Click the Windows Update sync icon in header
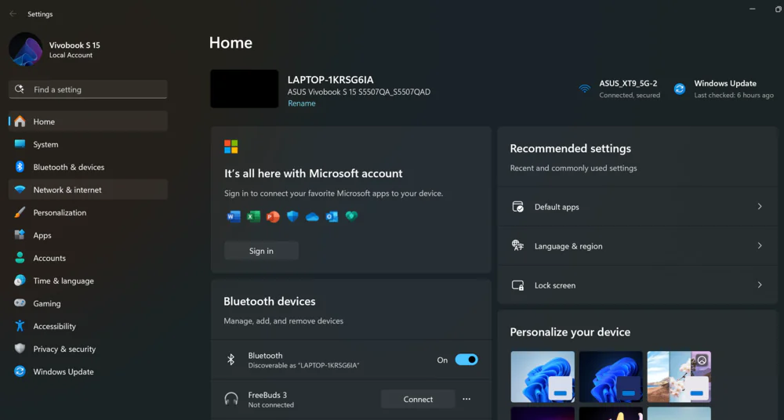The height and width of the screenshot is (420, 784). pyautogui.click(x=680, y=89)
